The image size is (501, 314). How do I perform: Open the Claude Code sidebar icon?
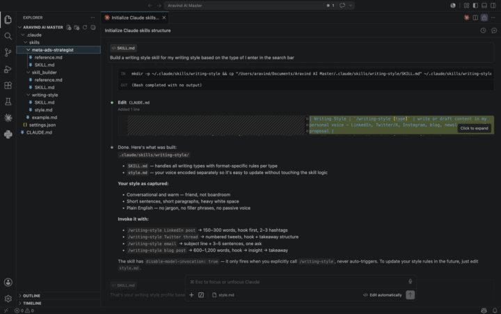tap(8, 118)
